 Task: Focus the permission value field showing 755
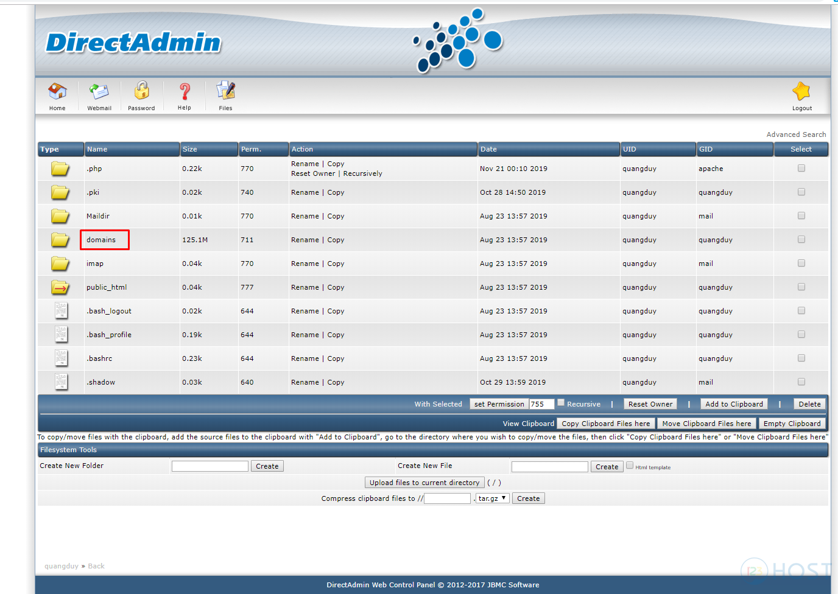(x=541, y=404)
